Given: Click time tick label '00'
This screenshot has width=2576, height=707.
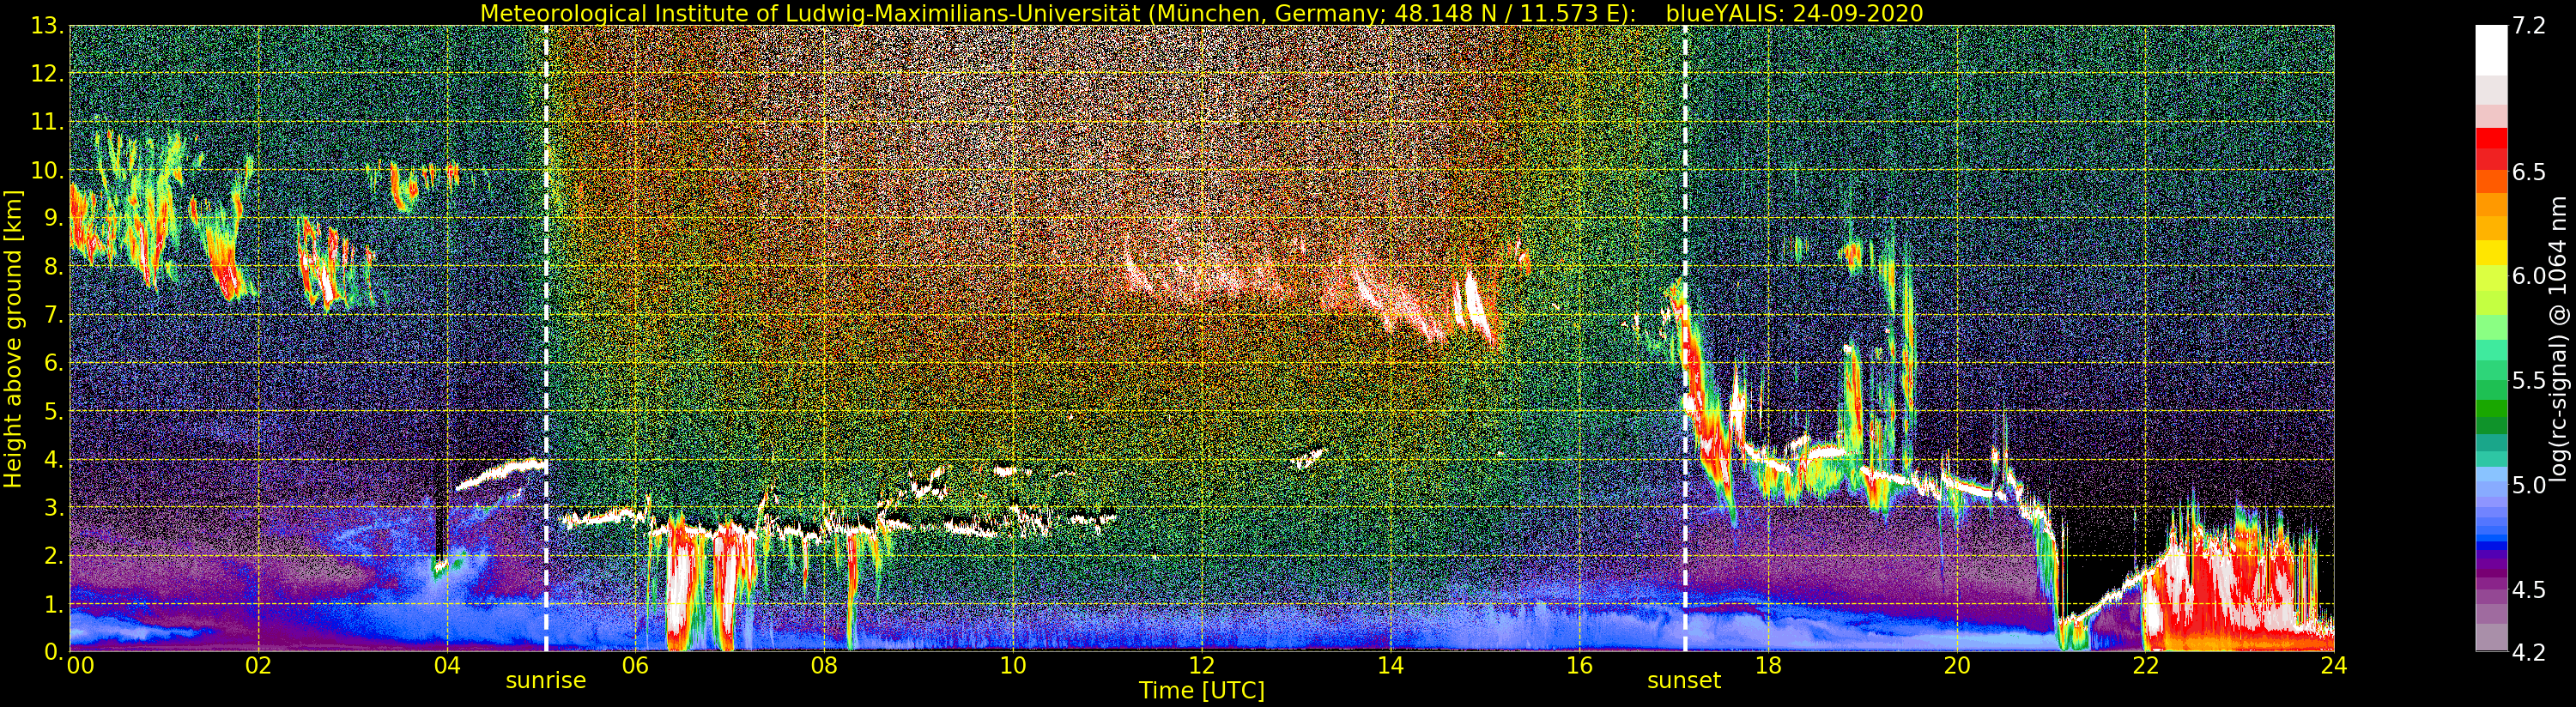Looking at the screenshot, I should click(80, 665).
